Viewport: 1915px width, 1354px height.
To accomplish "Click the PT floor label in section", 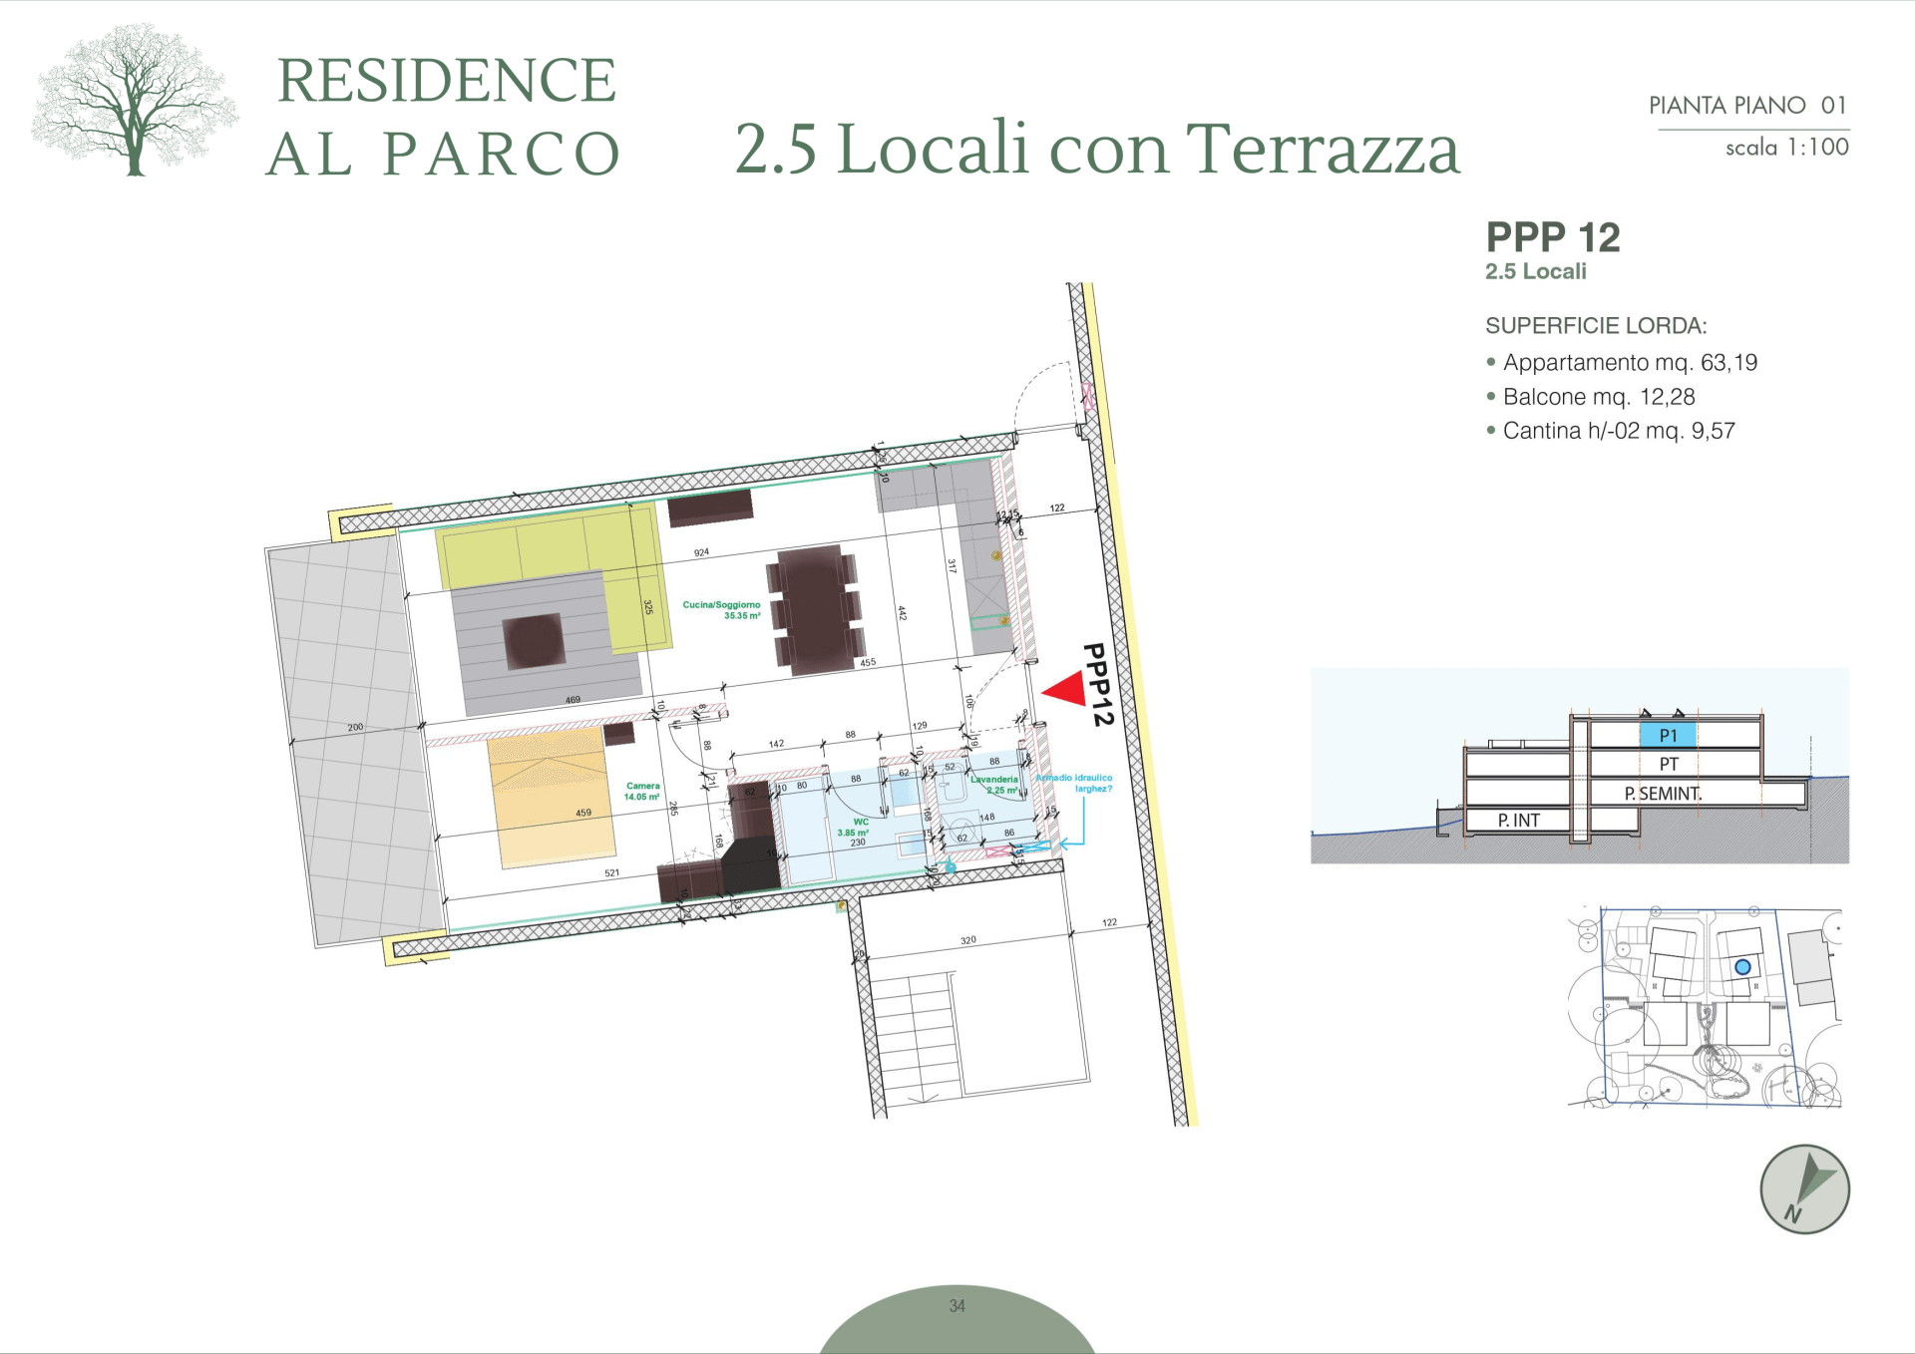I will (x=1668, y=765).
